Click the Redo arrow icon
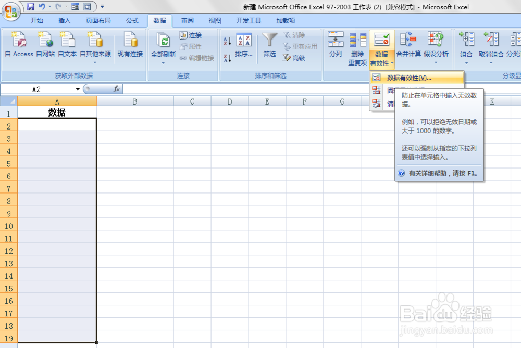Screen dimensions: 521x348 point(58,6)
